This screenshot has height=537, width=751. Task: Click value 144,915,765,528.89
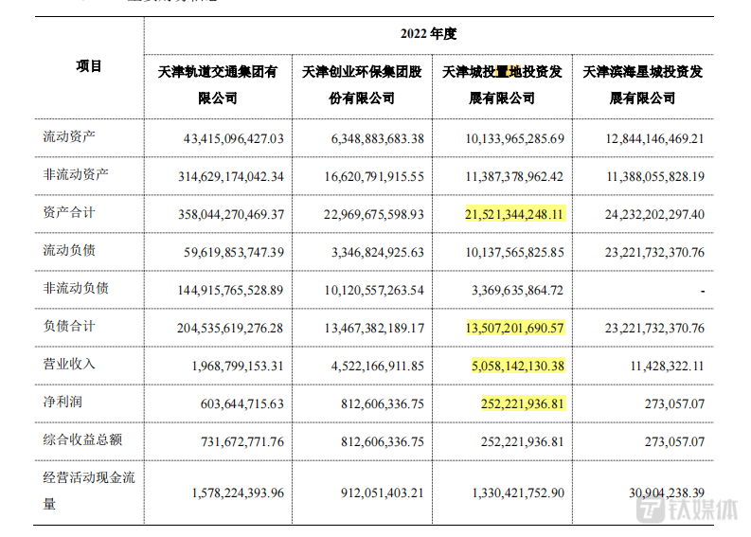click(230, 291)
